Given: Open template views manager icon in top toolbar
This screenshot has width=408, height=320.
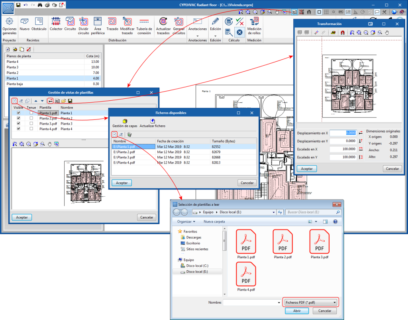Looking at the screenshot, I should (x=294, y=12).
